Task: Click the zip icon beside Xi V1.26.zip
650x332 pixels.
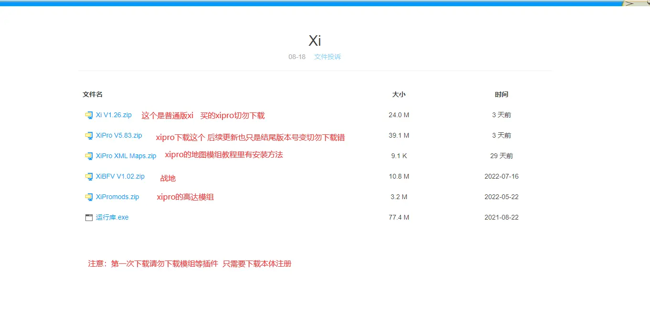Action: point(89,115)
